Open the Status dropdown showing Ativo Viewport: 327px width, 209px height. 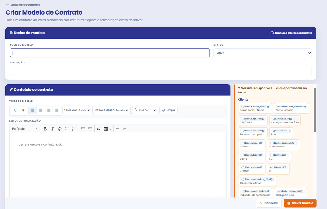pyautogui.click(x=262, y=53)
